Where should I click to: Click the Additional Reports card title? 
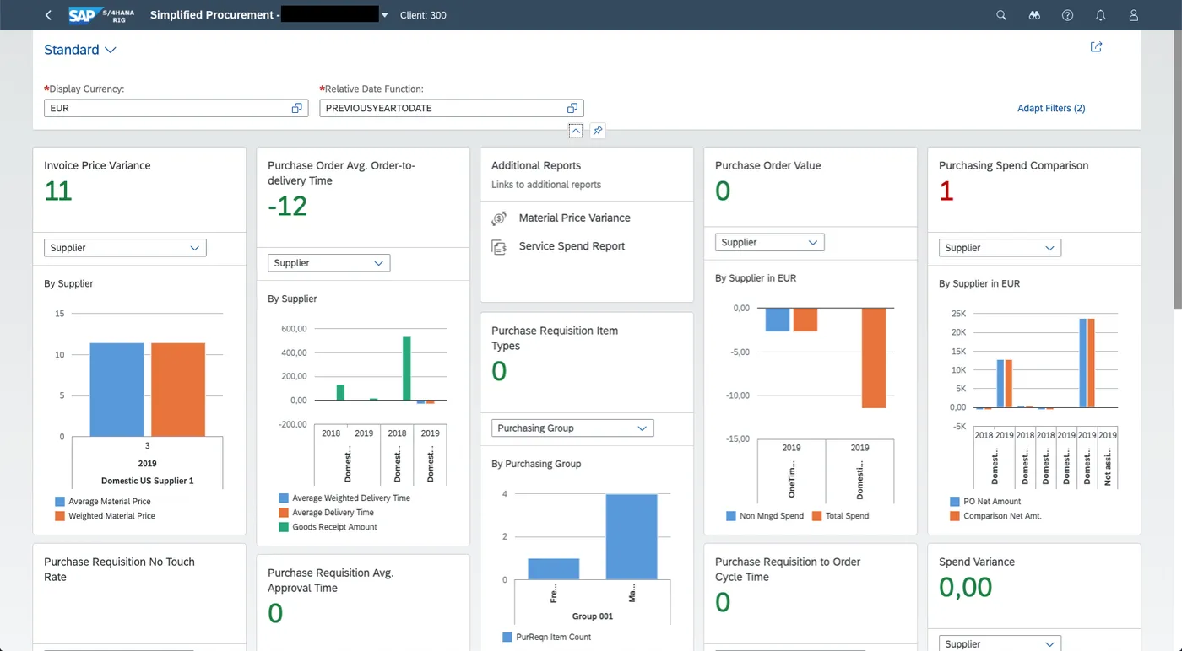point(536,165)
